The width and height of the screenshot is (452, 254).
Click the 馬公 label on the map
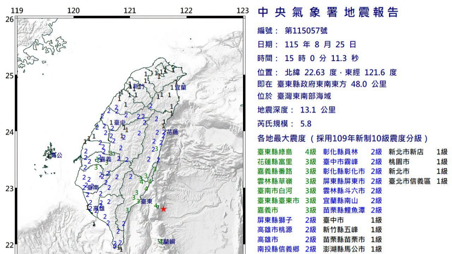(56, 155)
